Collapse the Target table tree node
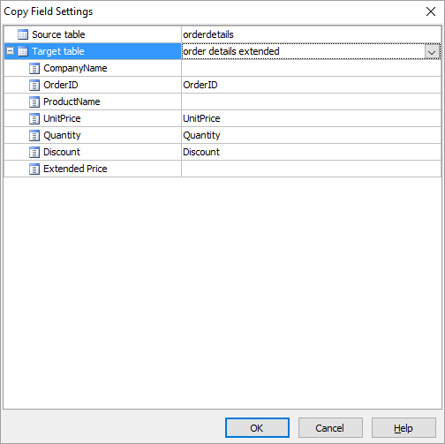 point(10,51)
